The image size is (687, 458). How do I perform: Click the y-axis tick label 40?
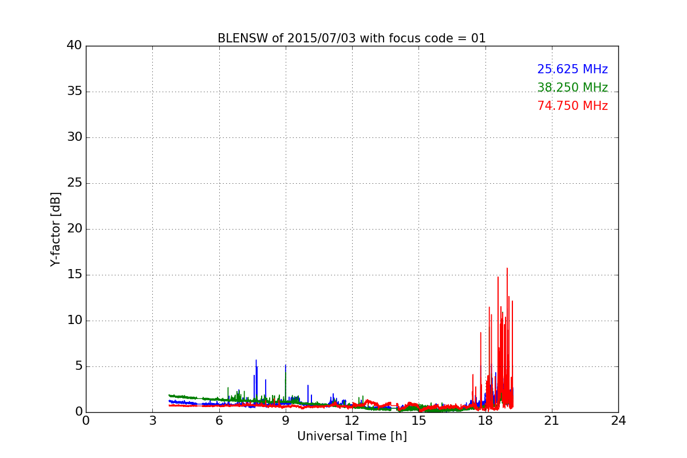74,46
